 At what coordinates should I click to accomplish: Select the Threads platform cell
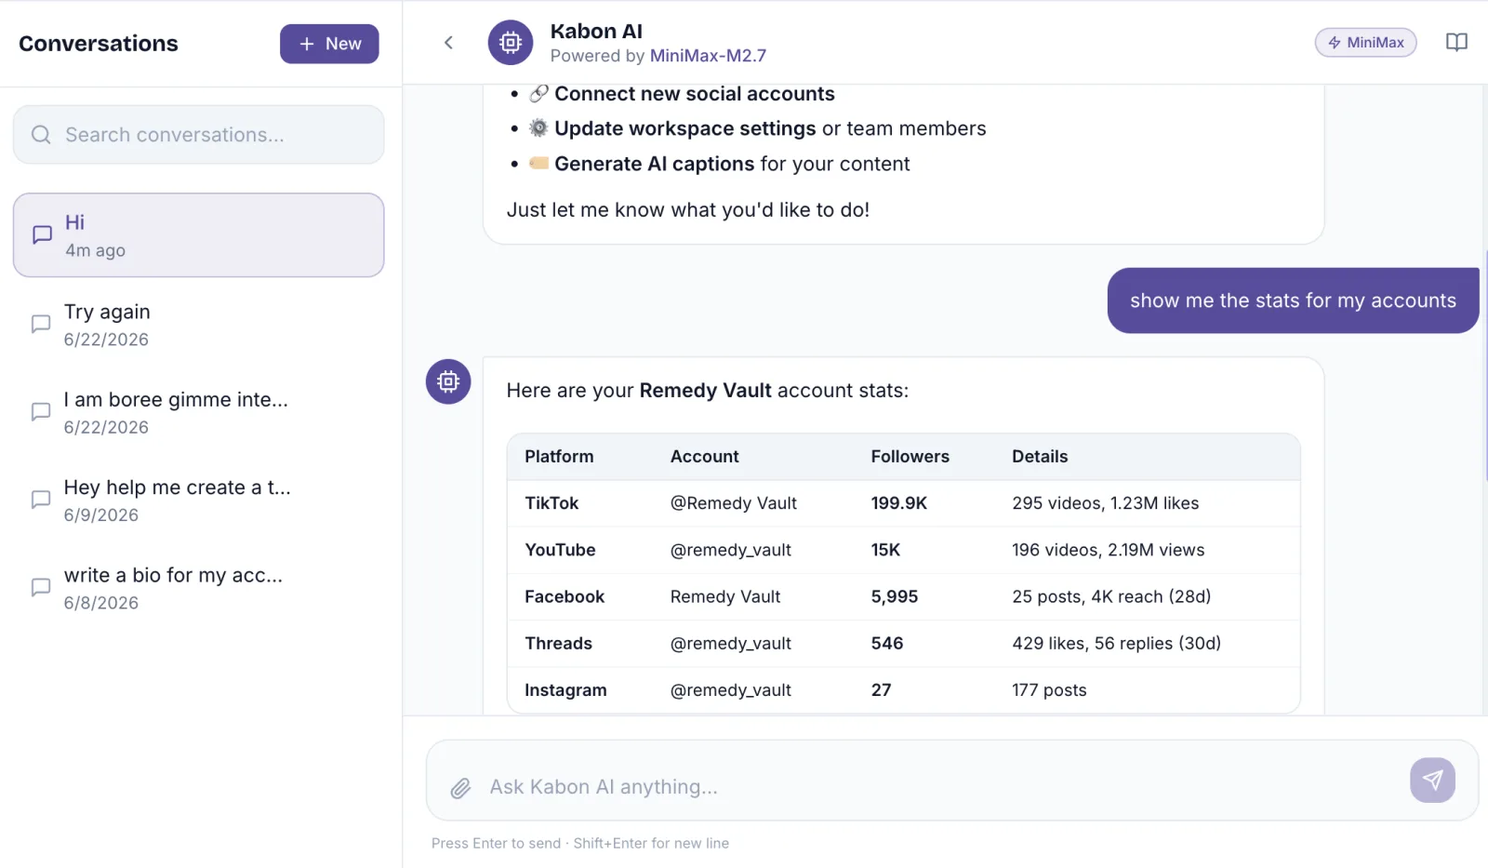tap(558, 643)
